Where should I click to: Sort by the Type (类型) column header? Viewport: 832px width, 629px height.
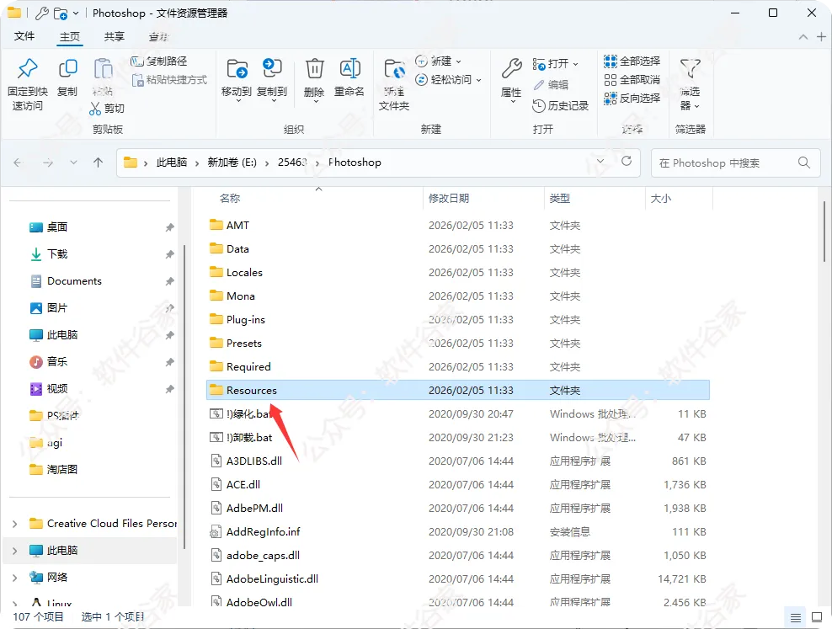point(560,199)
